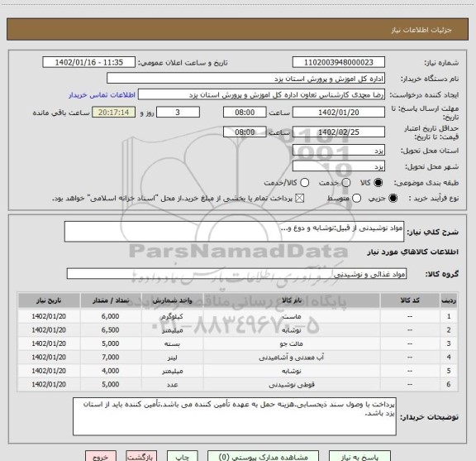Select the کالا radio button
The width and height of the screenshot is (476, 461).
click(x=378, y=182)
